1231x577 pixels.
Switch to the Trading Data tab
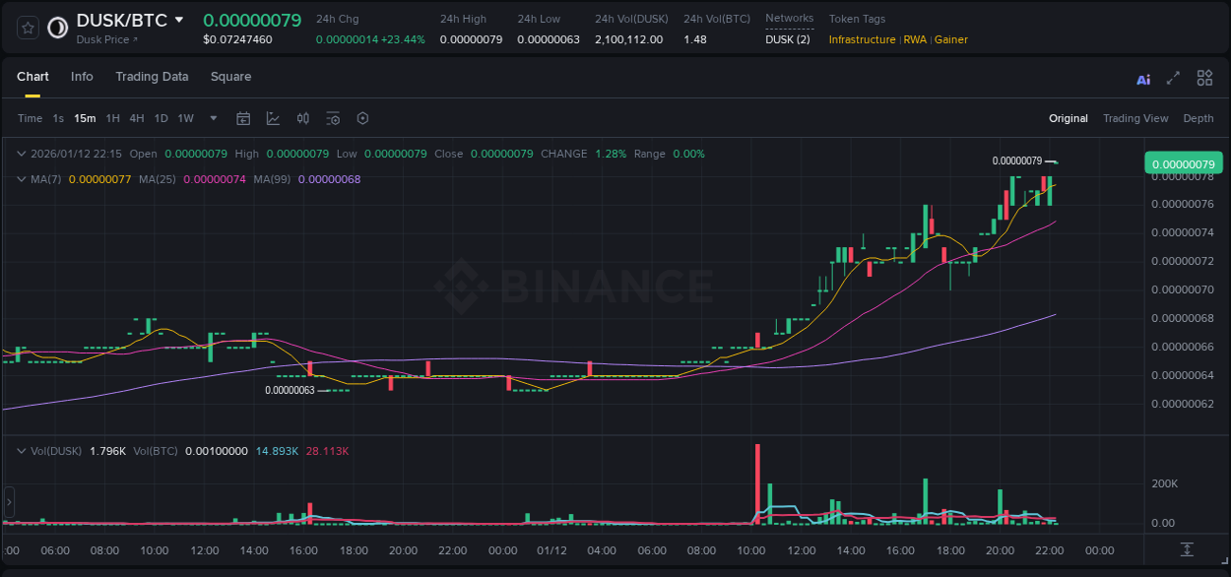(152, 77)
